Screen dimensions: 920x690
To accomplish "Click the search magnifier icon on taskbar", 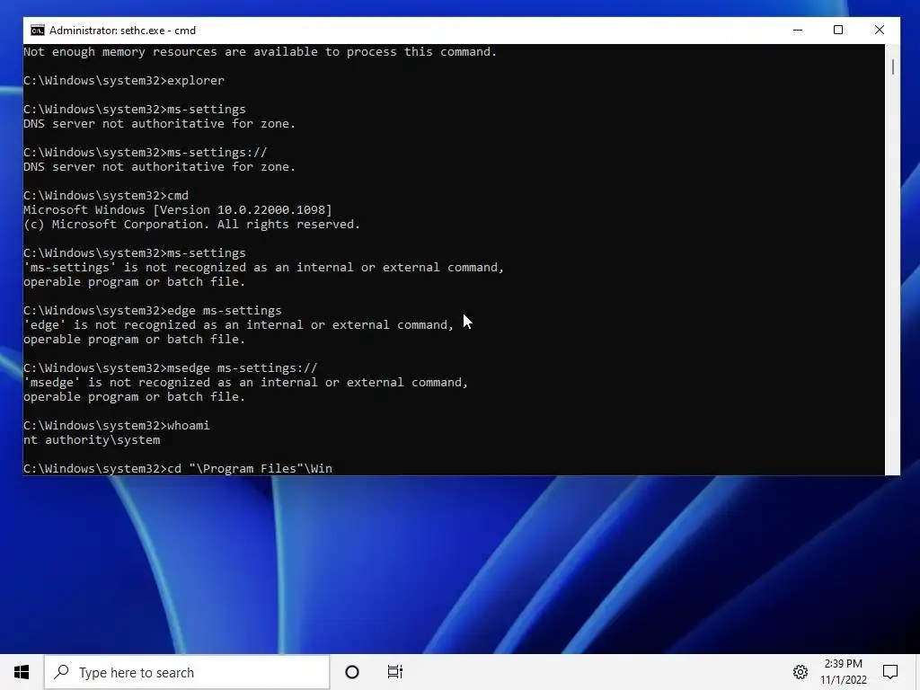I will click(x=62, y=672).
